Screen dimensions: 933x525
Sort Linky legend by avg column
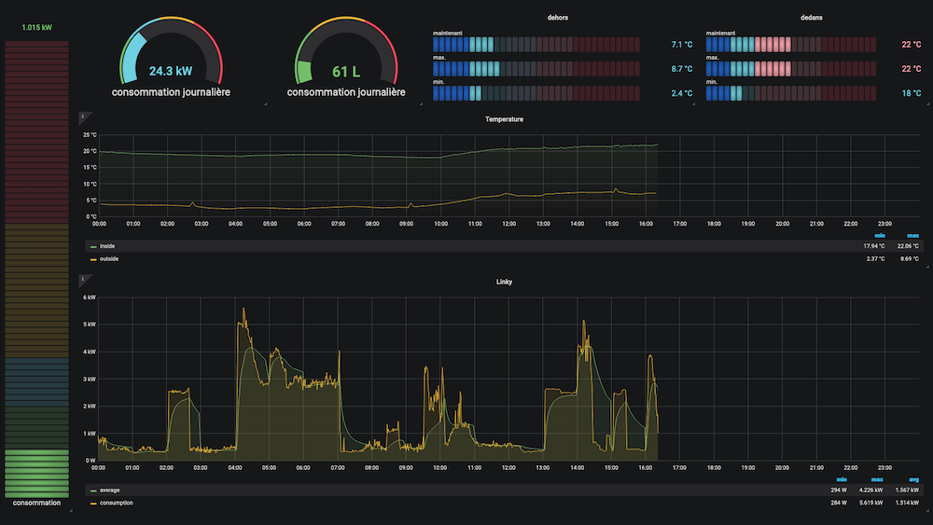(x=913, y=480)
